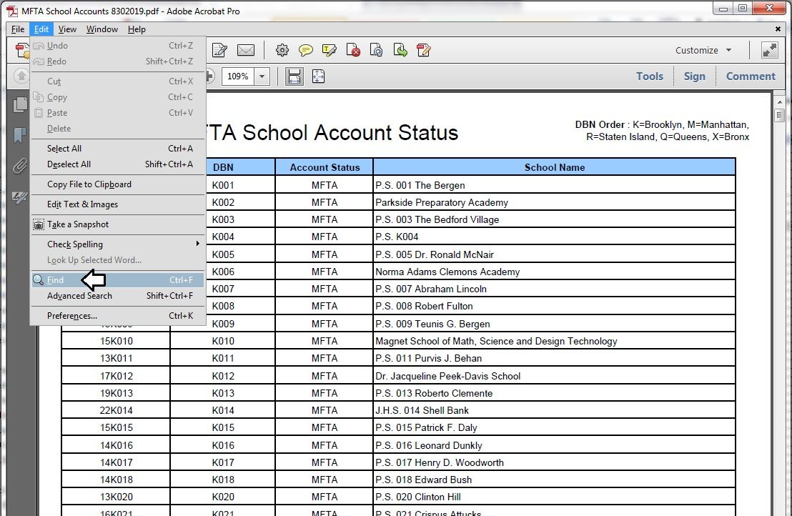Click Look Up Selected Word entry
Screen dimensions: 792x516
118,260
